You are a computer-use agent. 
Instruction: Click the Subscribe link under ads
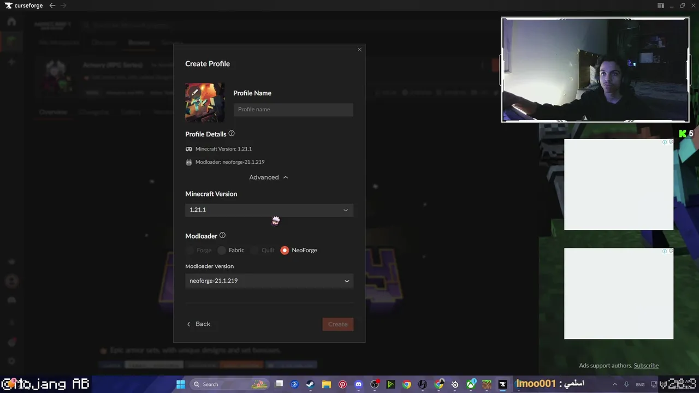click(x=646, y=366)
